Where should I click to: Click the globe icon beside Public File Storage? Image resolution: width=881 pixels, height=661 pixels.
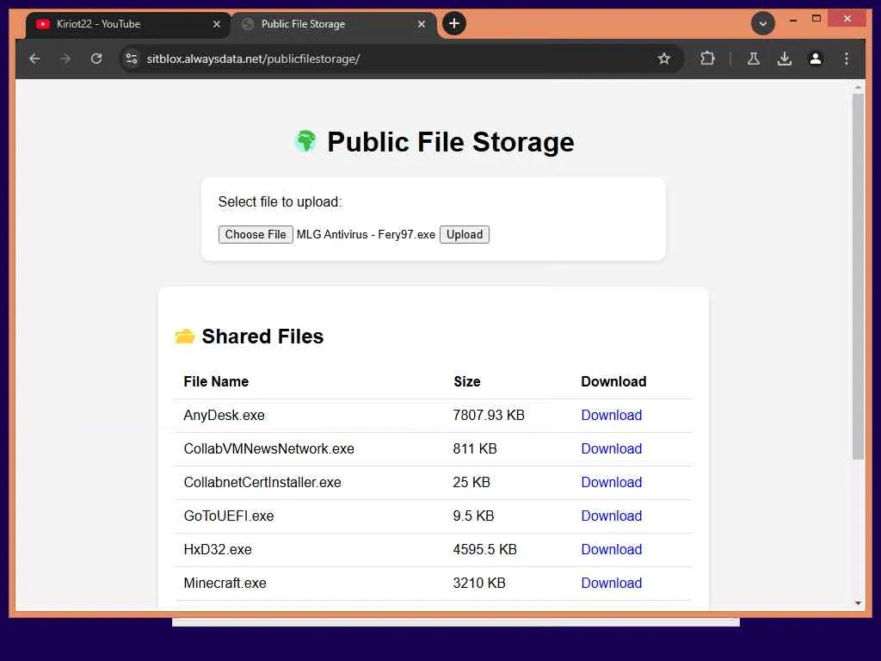coord(305,141)
